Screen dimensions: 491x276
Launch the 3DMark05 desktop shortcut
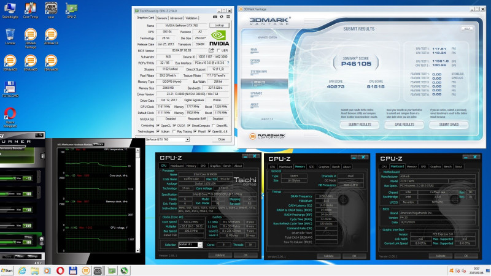point(30,63)
